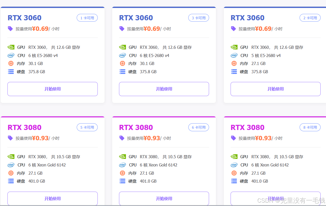Click the 1 卡可用 badge on RTX 3060
The width and height of the screenshot is (326, 206).
[x=87, y=18]
